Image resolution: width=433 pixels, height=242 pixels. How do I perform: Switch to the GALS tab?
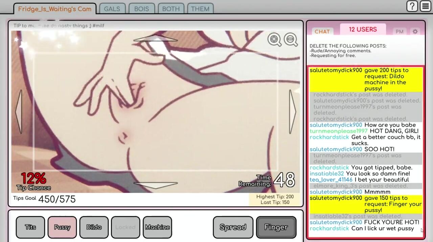112,9
